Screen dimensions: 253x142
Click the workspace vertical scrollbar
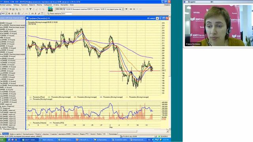(x=170, y=73)
